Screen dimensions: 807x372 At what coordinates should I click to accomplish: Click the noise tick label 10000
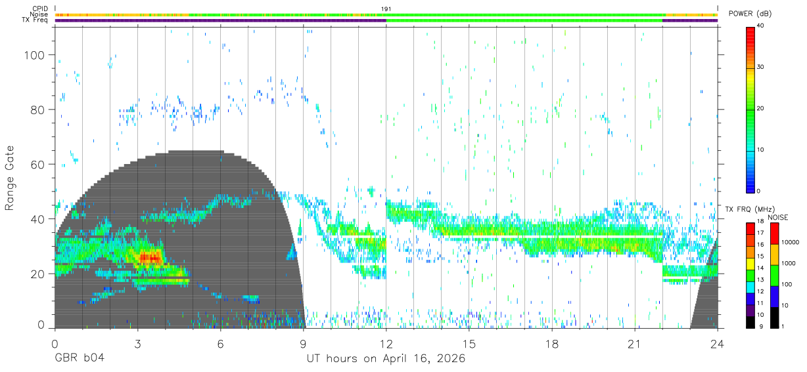[x=791, y=242]
